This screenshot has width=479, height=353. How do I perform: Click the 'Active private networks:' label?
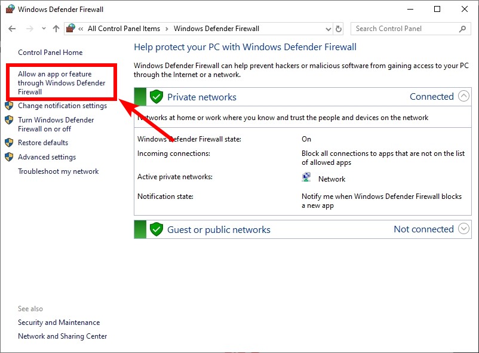[x=175, y=177]
